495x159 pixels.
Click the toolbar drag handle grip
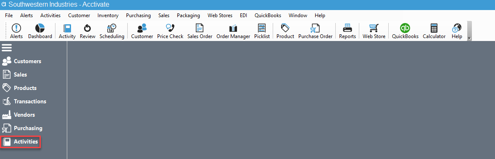(x=6, y=31)
